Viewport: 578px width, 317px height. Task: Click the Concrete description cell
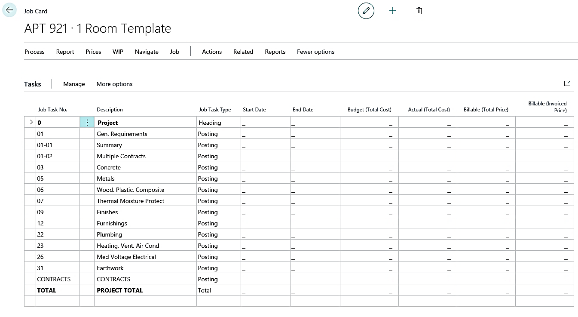click(x=145, y=167)
